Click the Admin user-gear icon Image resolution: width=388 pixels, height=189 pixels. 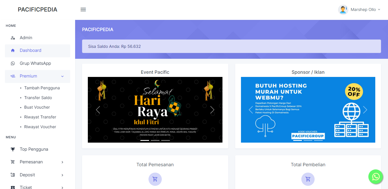[13, 38]
